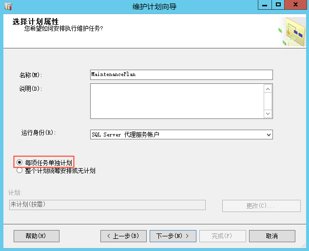309x251 pixels.
Task: Minimize the 维护计划向导 window
Action: point(265,5)
